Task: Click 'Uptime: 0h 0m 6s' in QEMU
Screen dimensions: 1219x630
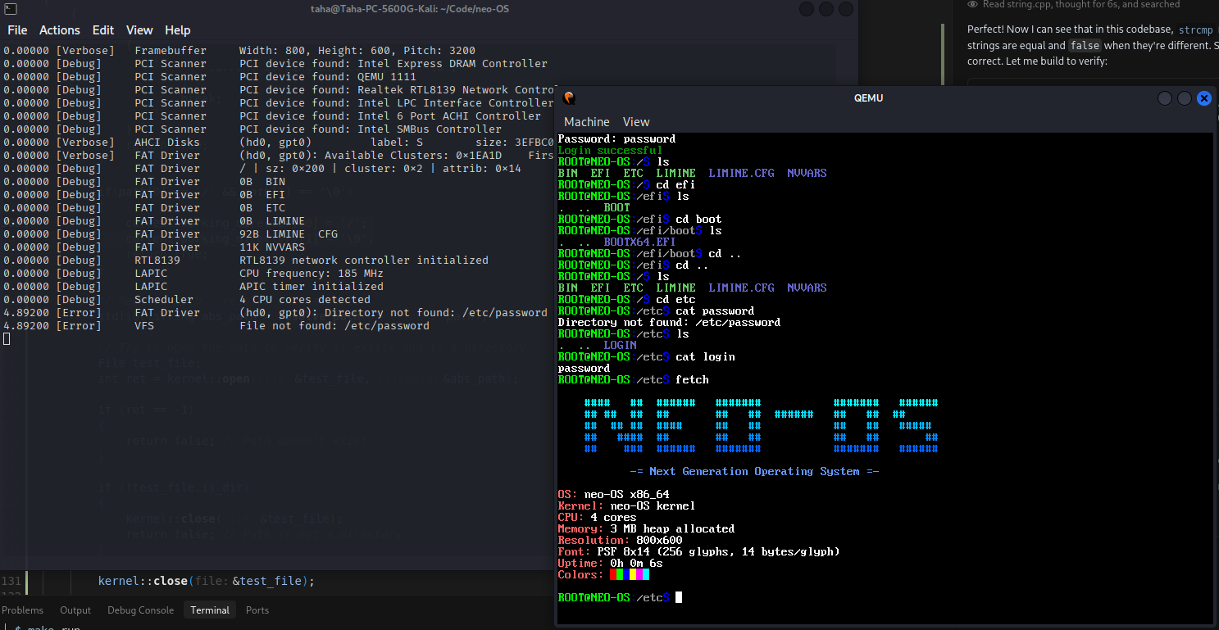Action: pyautogui.click(x=610, y=563)
